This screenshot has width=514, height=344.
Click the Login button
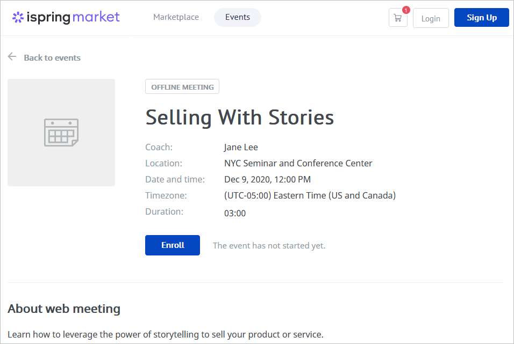point(431,18)
